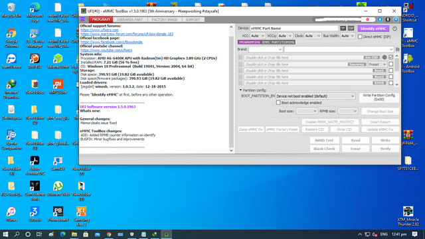Click the log panel vertical scrollbar
Screen dimensions: 425x239
231,88
